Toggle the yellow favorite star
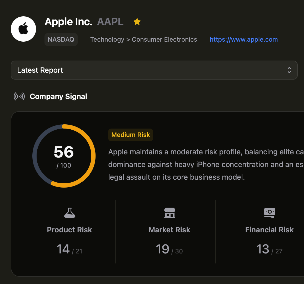Viewport: 304px width, 284px height. (137, 22)
